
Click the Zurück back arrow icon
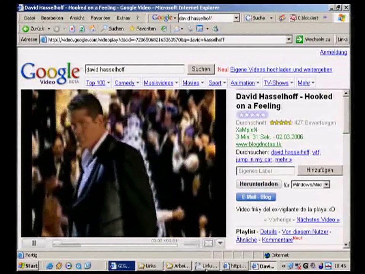pyautogui.click(x=25, y=29)
